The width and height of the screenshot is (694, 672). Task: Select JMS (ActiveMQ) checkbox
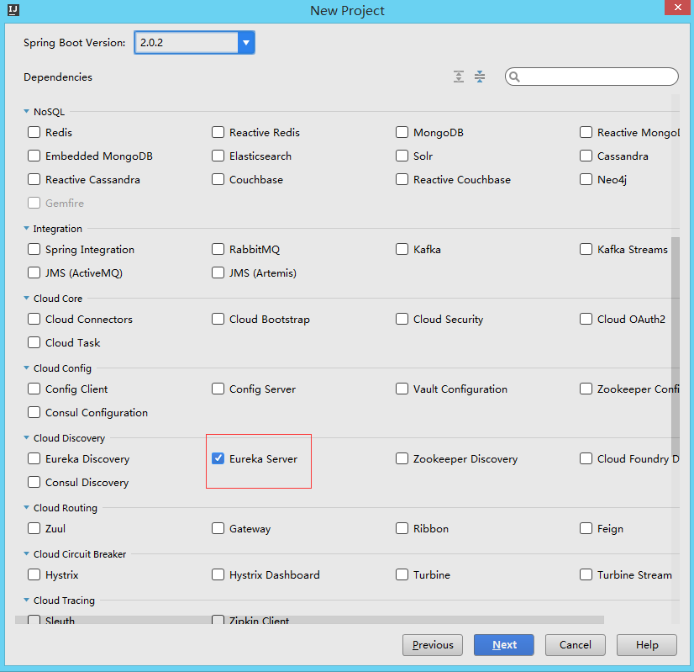(x=34, y=273)
